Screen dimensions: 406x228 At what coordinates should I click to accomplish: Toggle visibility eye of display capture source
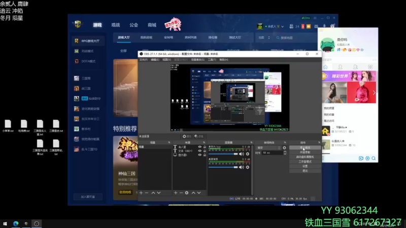[x=199, y=155]
